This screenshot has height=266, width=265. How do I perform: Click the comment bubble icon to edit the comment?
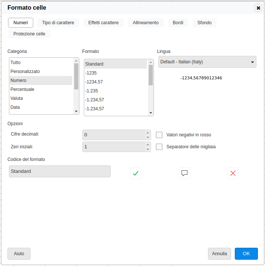[184, 173]
